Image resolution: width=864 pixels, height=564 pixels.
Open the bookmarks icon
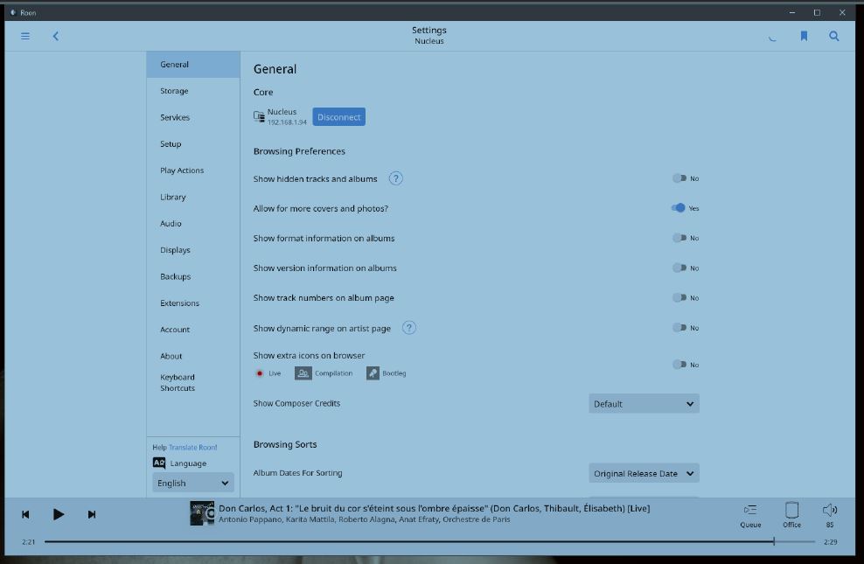[804, 37]
